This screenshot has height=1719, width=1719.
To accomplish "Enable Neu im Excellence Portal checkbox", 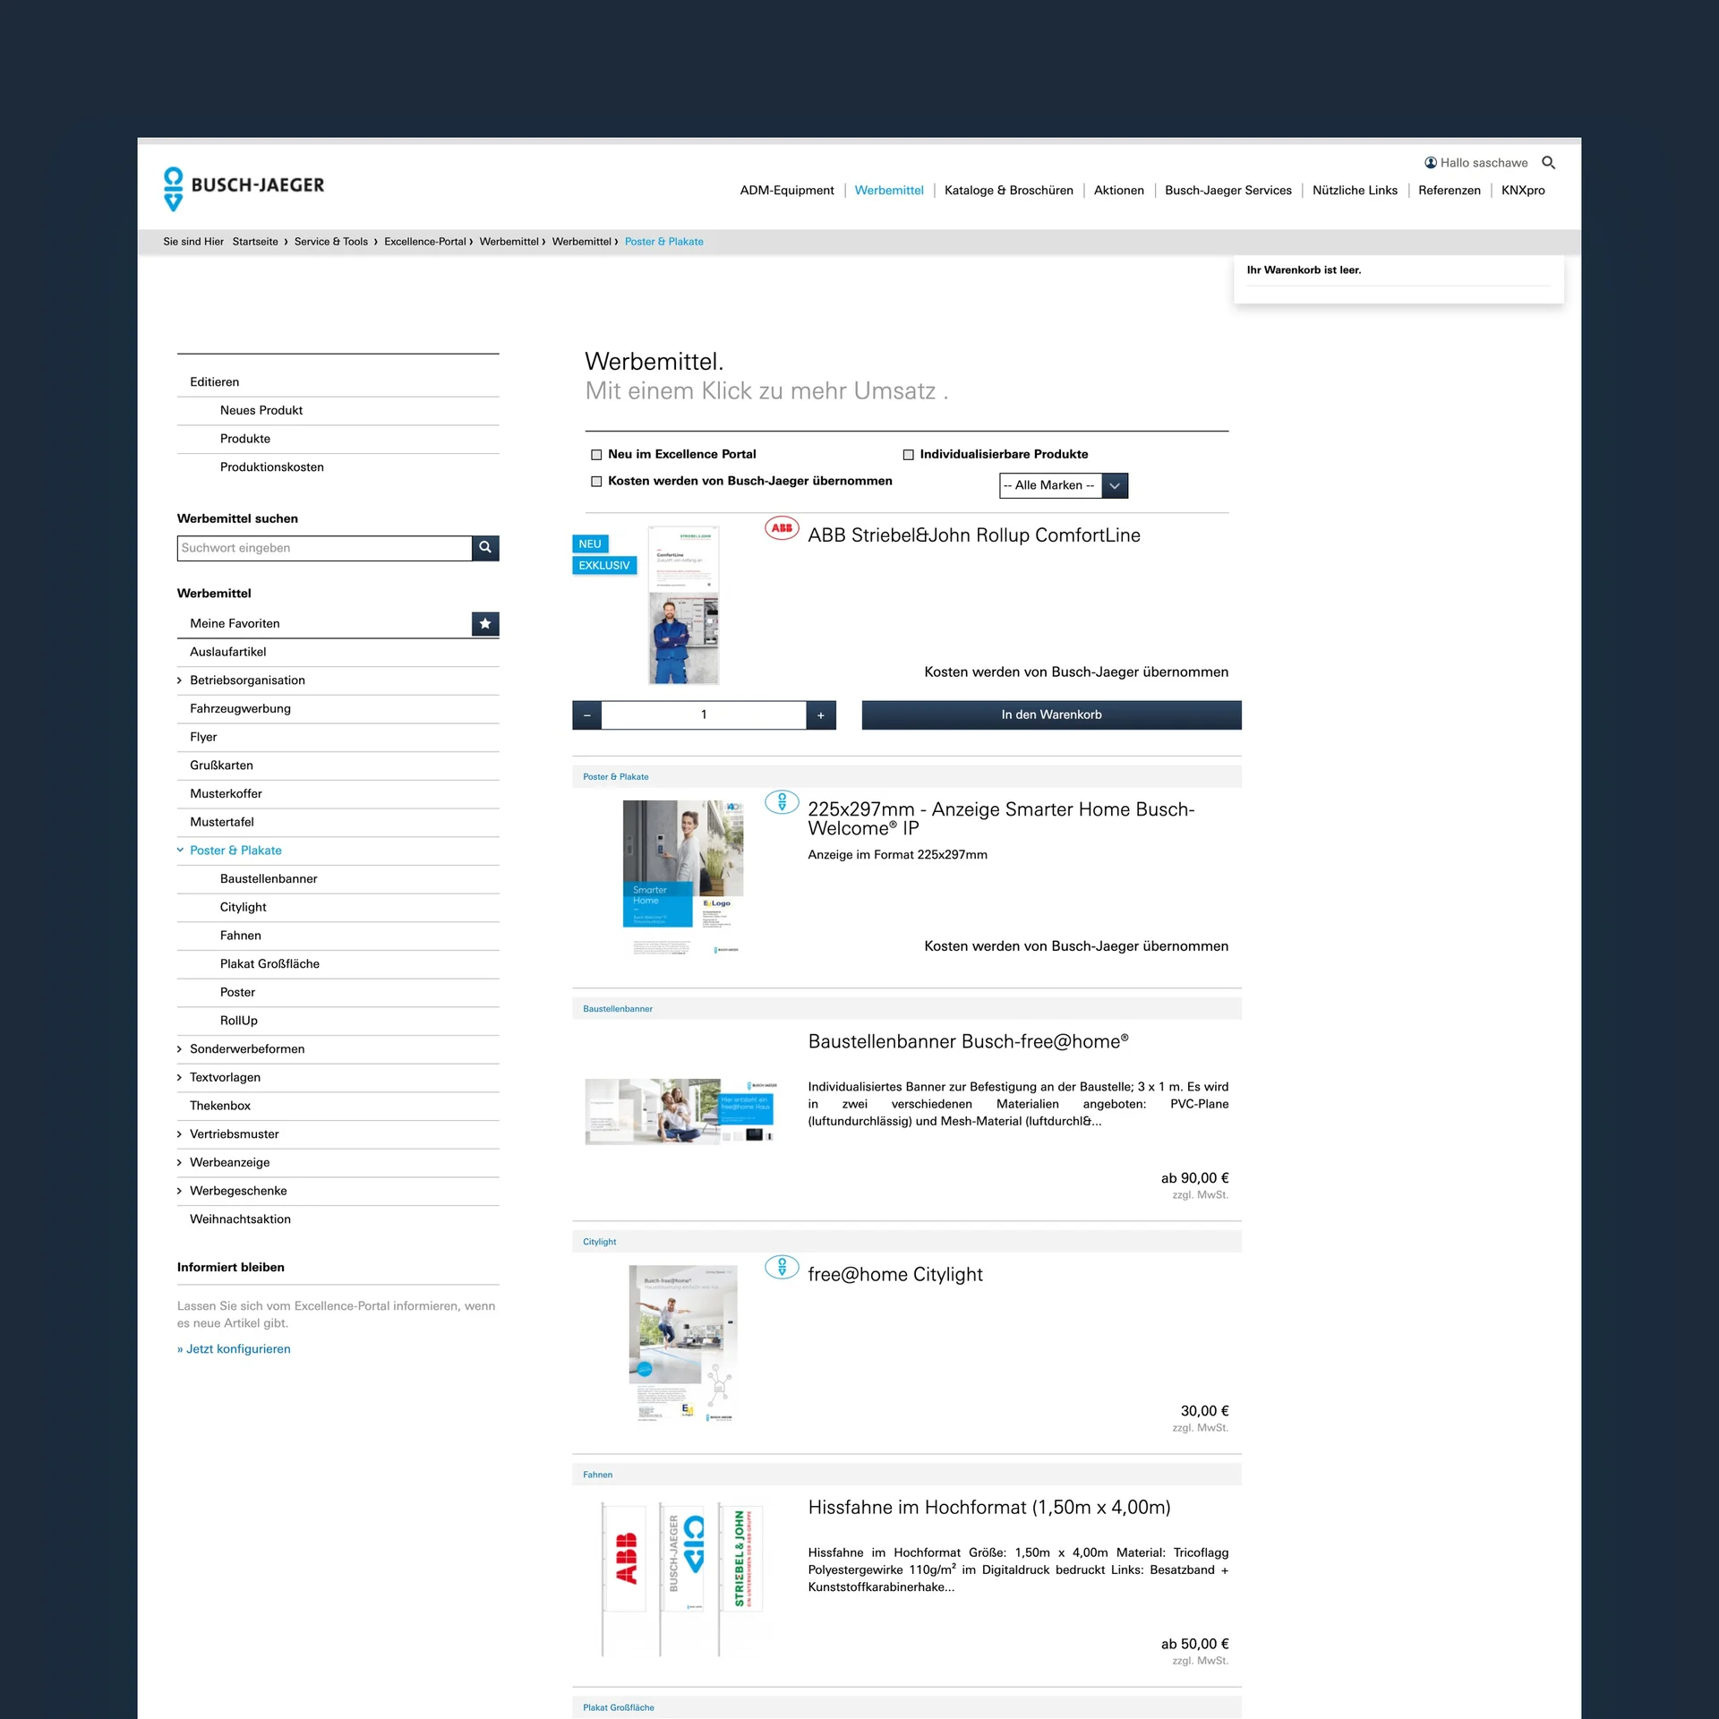I will point(596,455).
